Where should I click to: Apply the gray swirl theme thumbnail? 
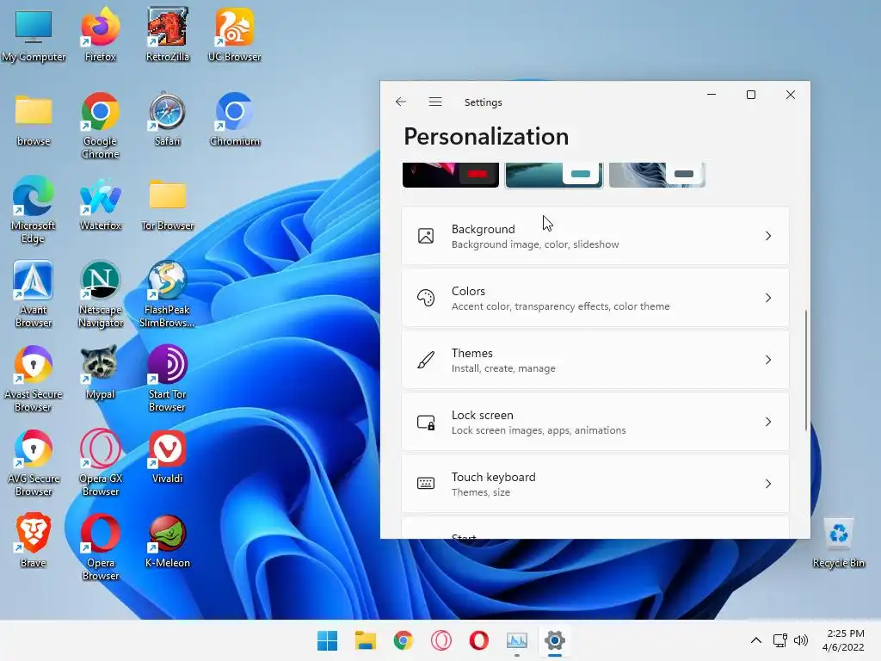(656, 175)
